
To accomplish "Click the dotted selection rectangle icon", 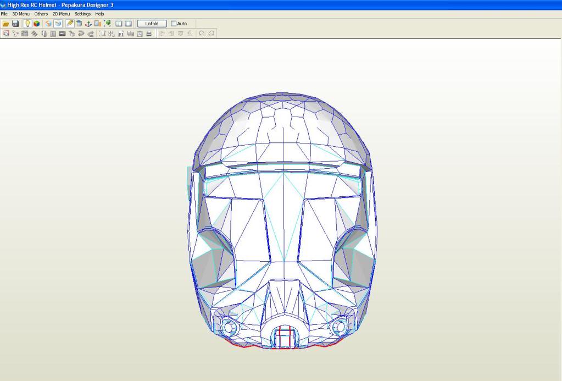I will 102,34.
